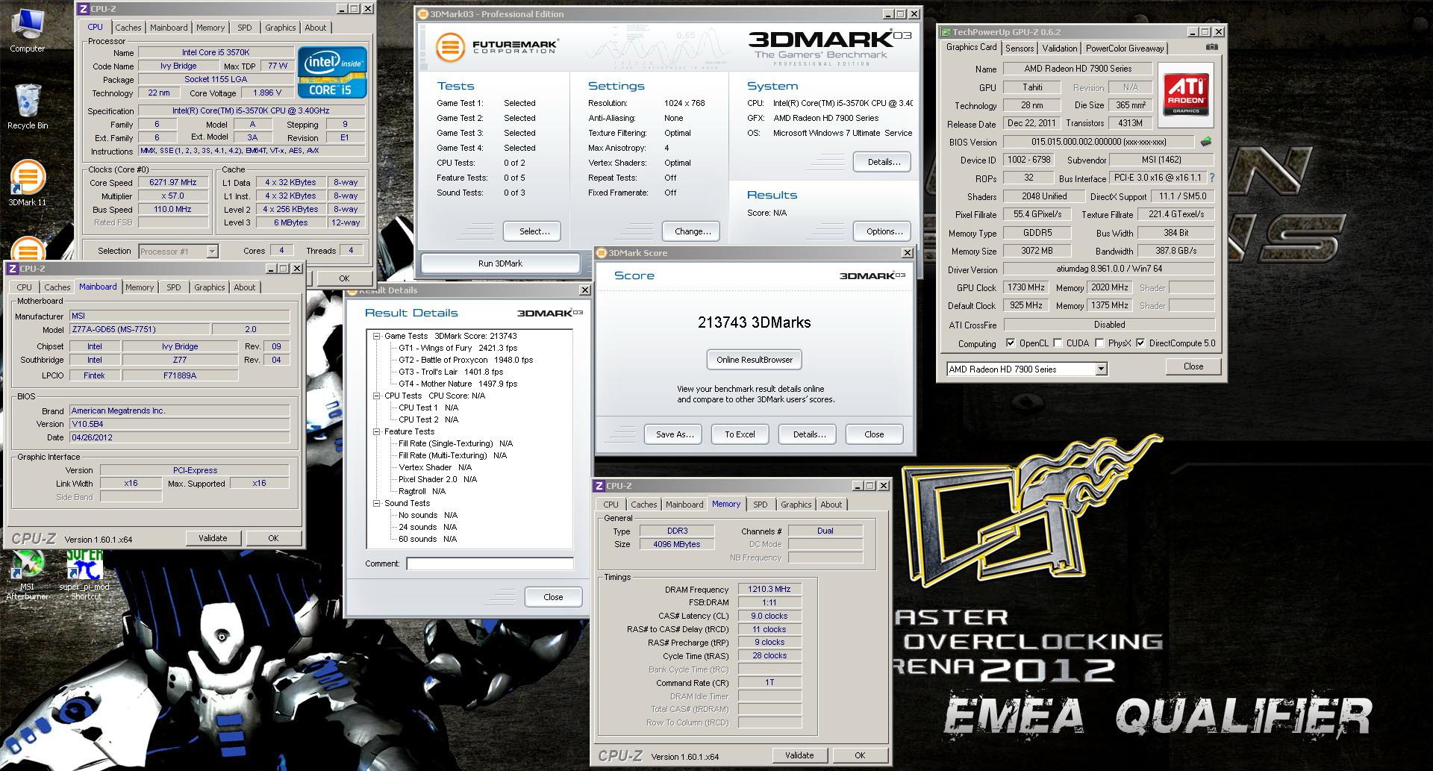1433x771 pixels.
Task: Click the Close button in GPU-Z
Action: pyautogui.click(x=1193, y=366)
